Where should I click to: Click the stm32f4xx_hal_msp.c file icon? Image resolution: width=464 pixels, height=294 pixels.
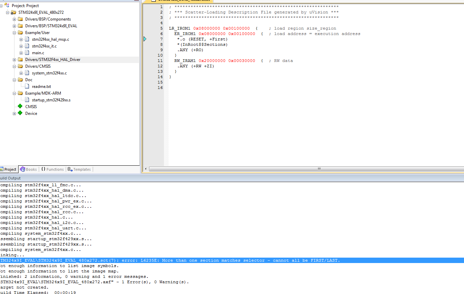pos(27,39)
